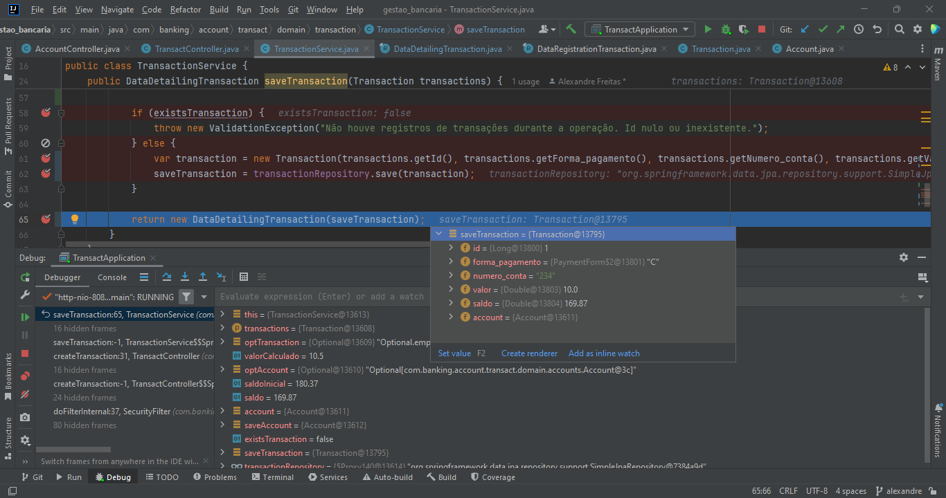This screenshot has height=498, width=946.
Task: Open modify run configuration wrench icon
Action: tap(25, 295)
